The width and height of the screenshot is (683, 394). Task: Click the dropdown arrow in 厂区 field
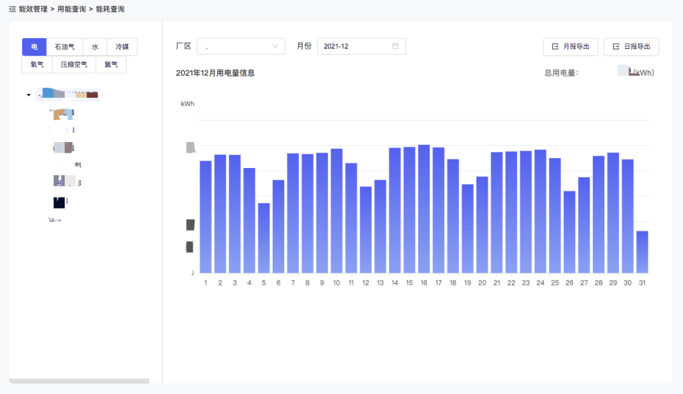coord(273,46)
